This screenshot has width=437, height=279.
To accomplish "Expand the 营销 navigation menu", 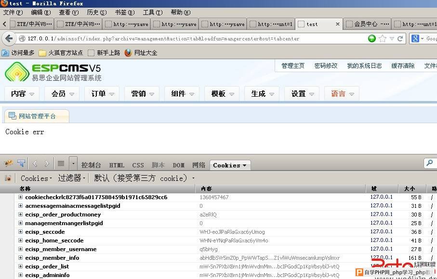I will 143,94.
